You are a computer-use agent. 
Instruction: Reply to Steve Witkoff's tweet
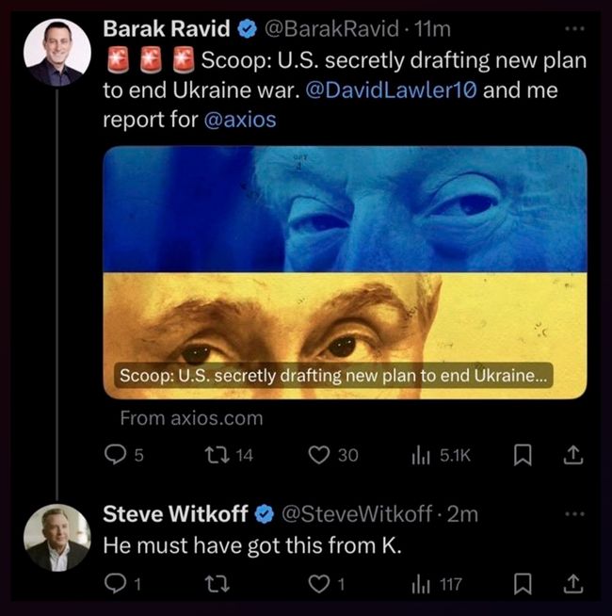point(122,584)
